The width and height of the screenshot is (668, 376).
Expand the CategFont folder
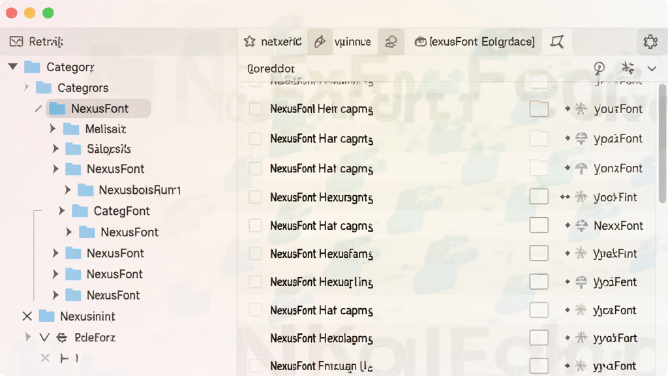pyautogui.click(x=62, y=211)
